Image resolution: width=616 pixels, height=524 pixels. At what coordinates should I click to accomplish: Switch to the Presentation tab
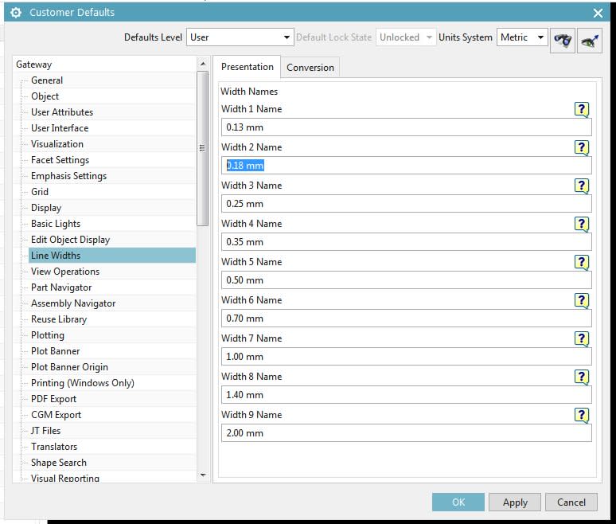(247, 67)
